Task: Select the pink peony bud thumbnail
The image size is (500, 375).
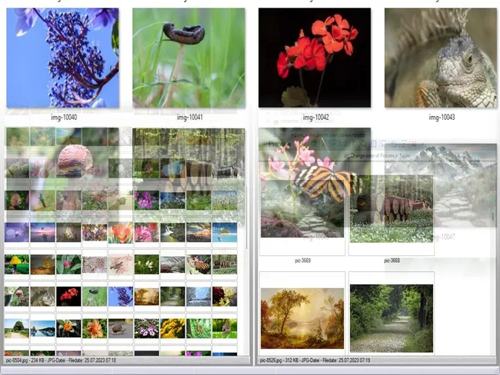Action: (x=68, y=264)
